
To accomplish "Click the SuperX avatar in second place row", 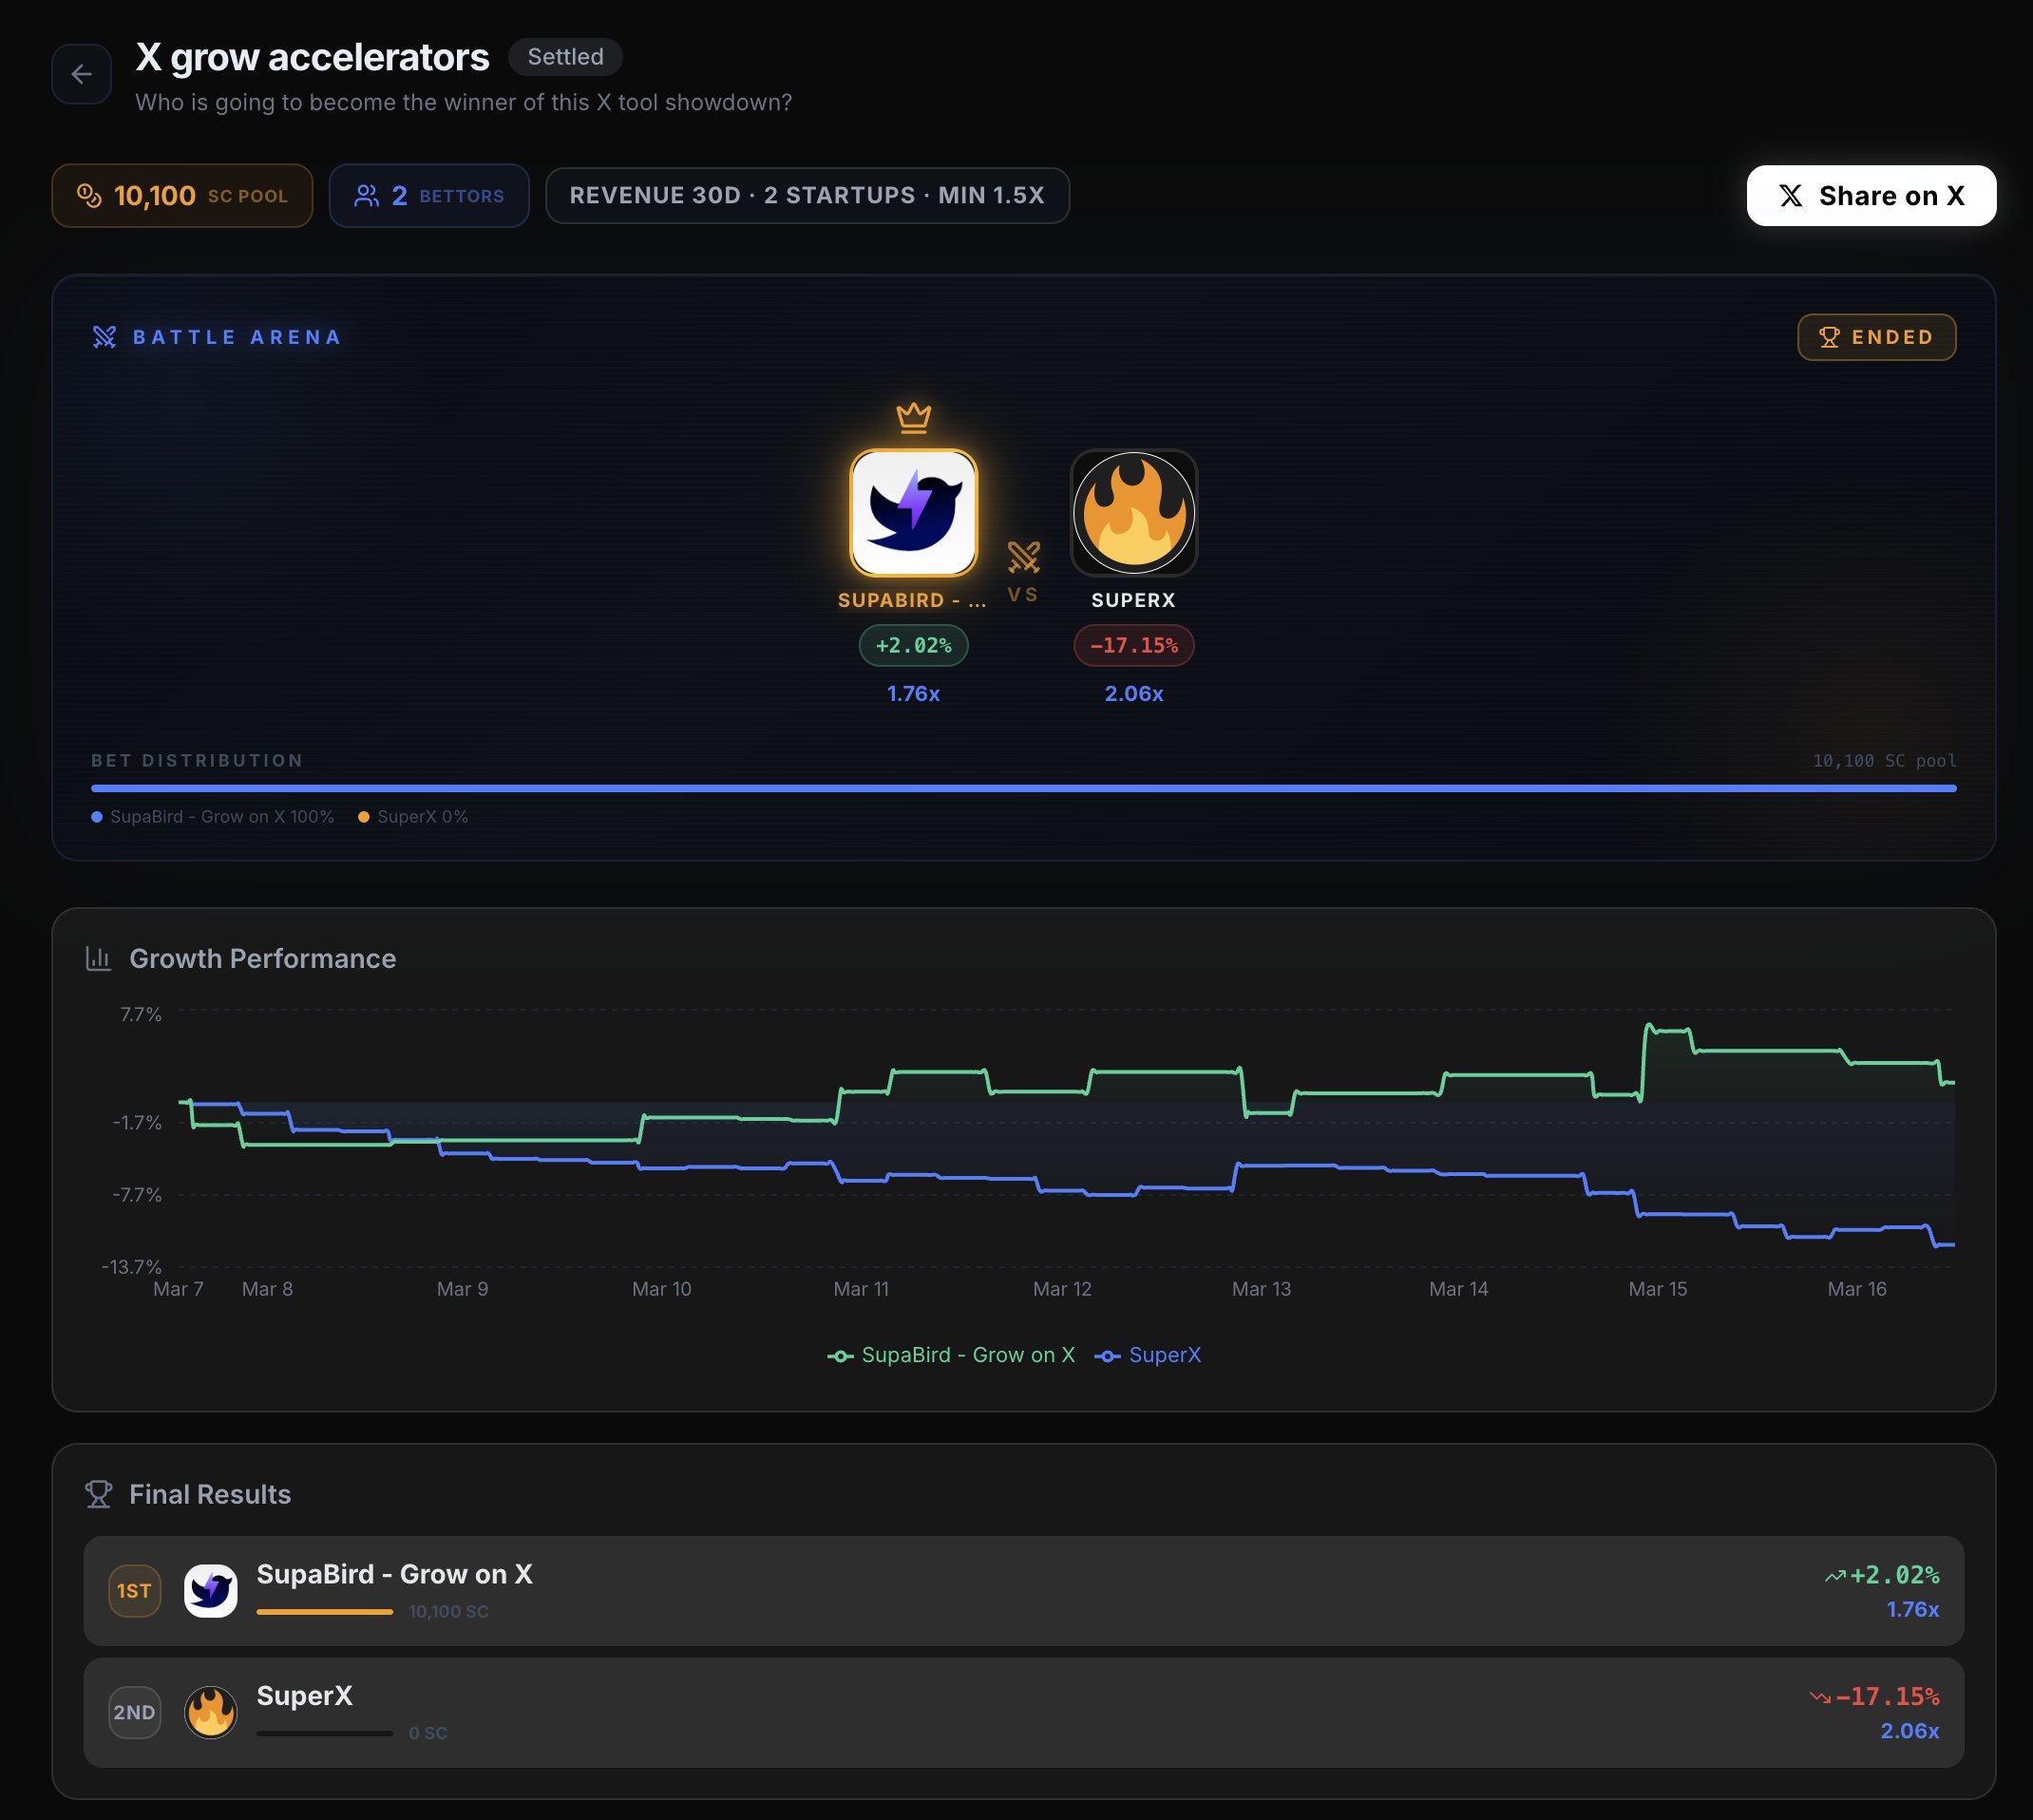I will tap(210, 1712).
